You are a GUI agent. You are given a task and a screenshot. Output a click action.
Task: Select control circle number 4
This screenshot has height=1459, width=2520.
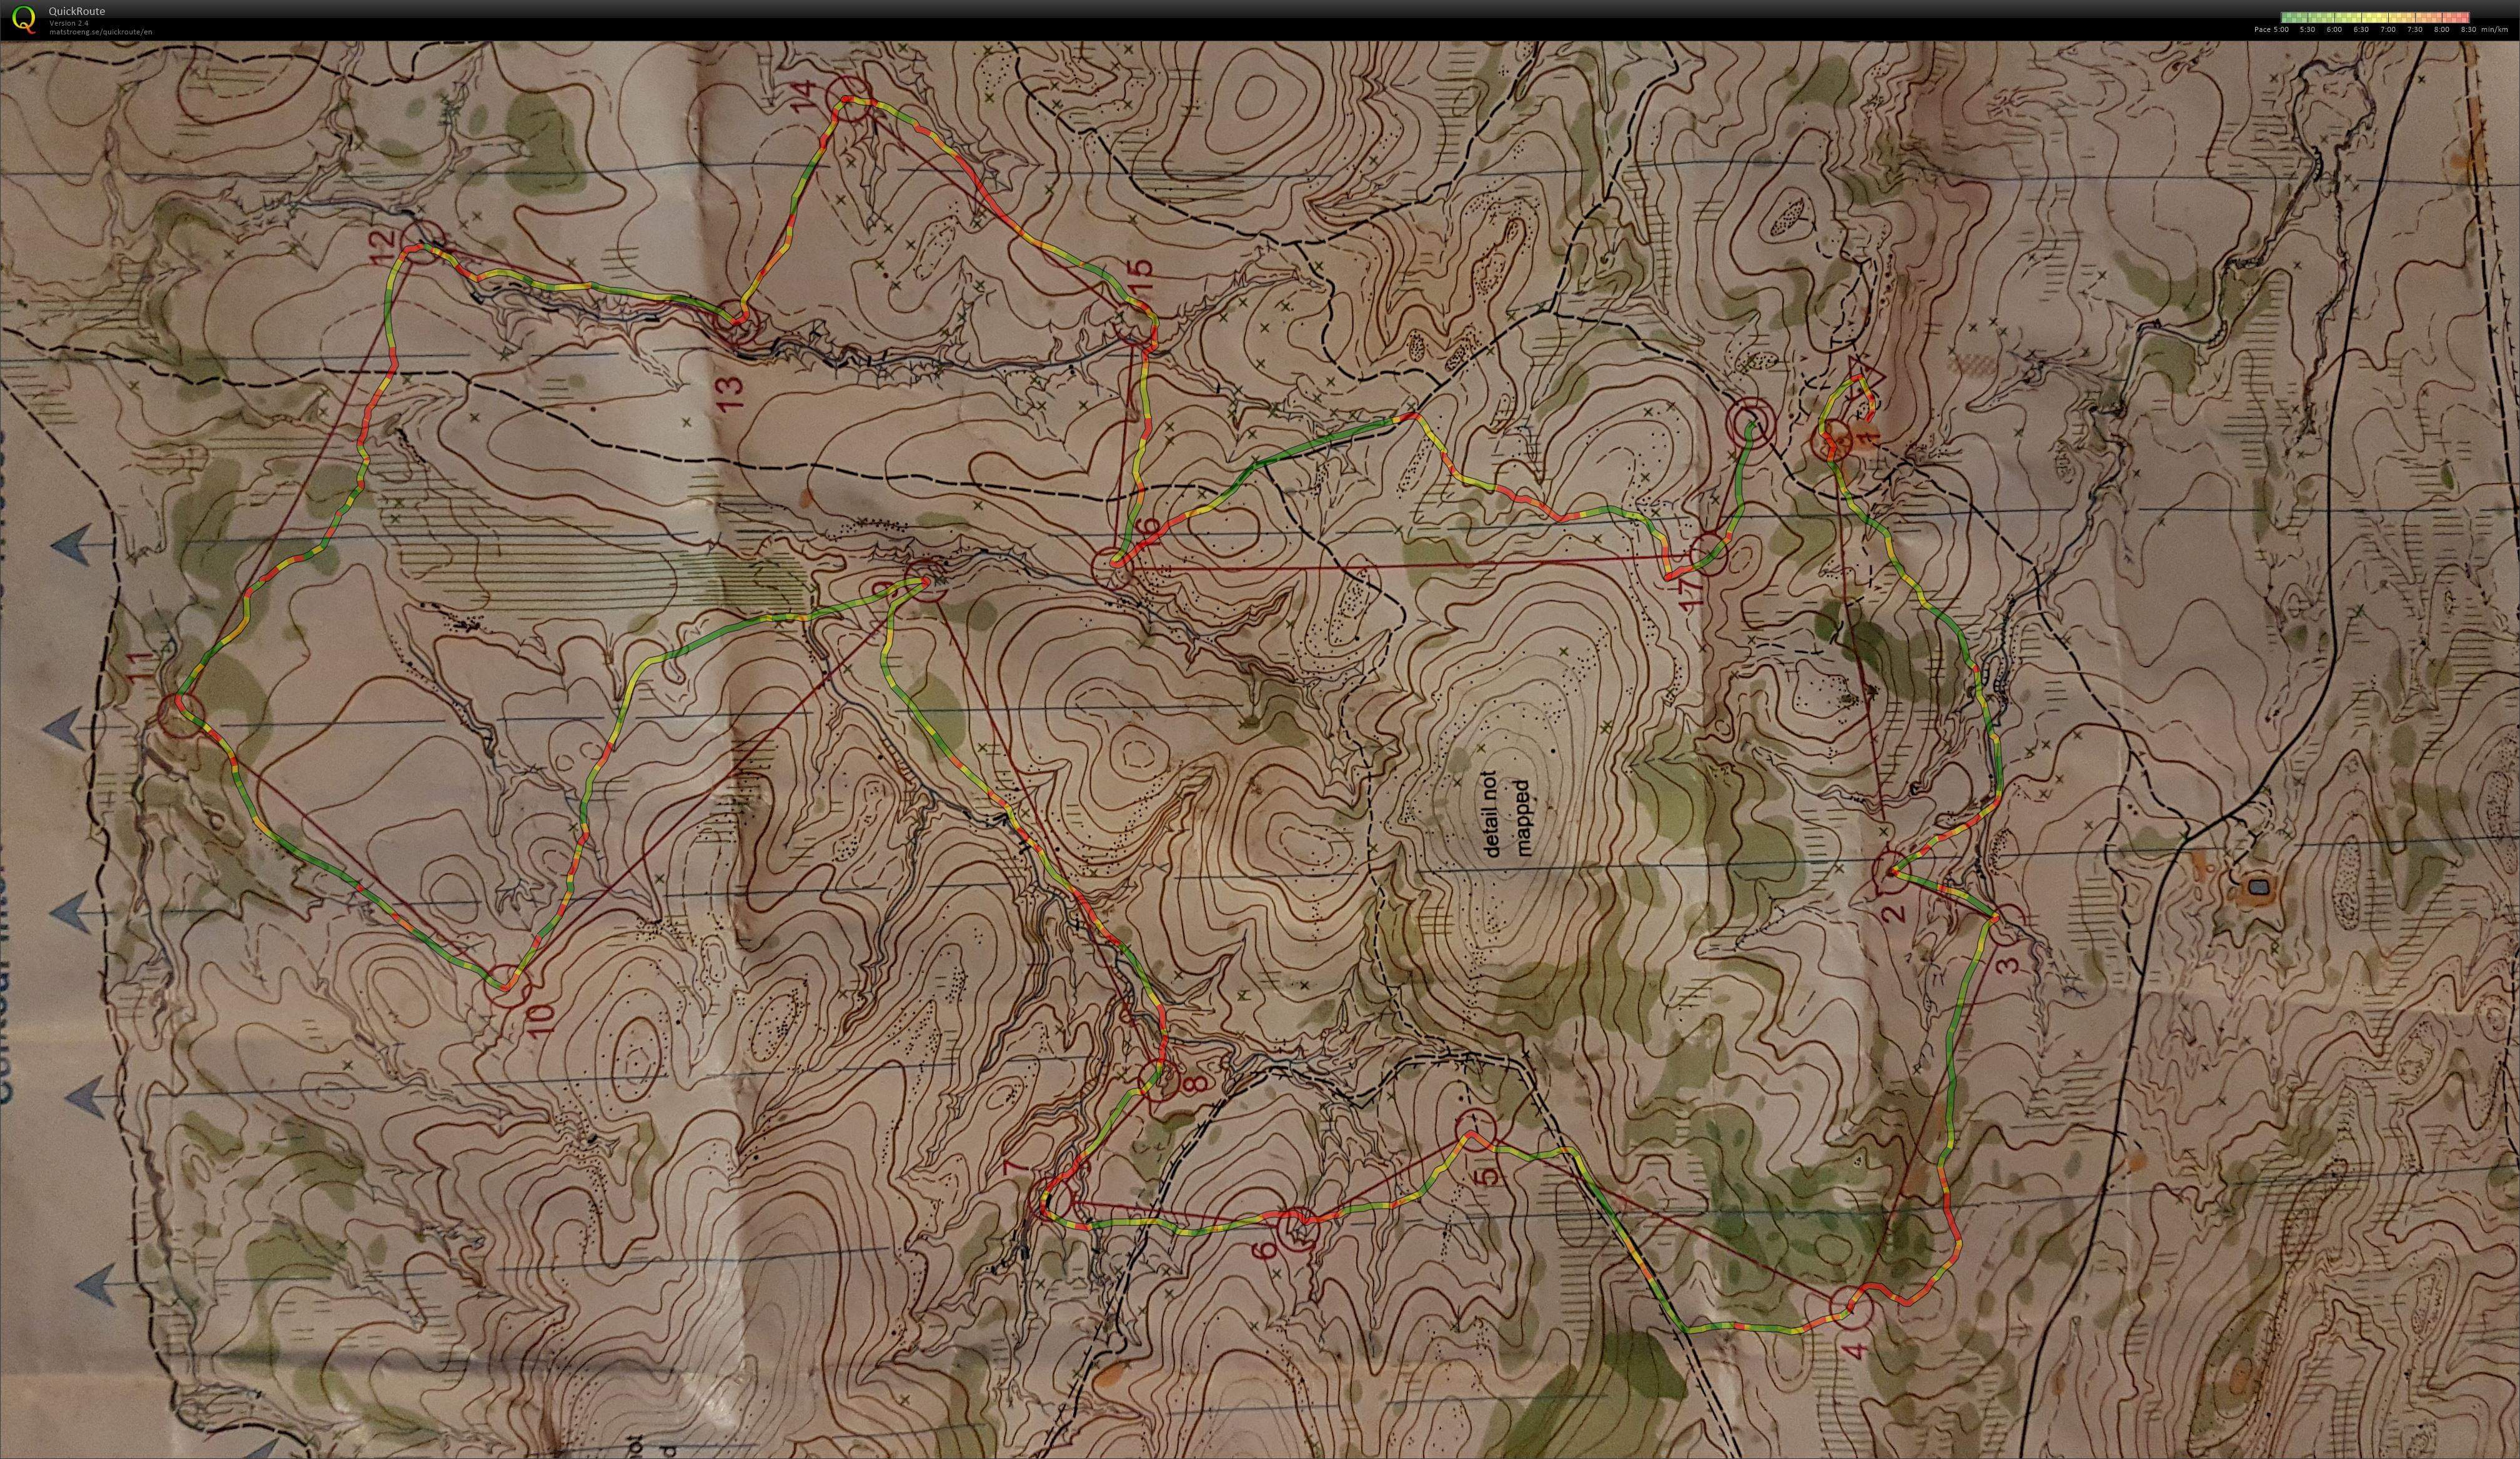(1851, 1307)
